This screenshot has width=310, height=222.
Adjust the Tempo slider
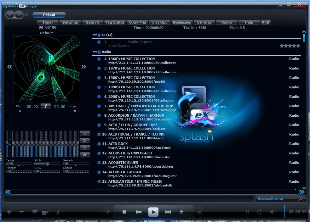click(x=19, y=164)
